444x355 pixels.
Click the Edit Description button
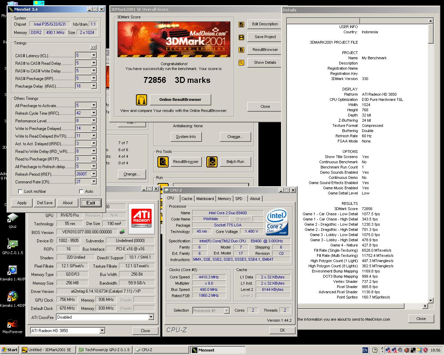point(265,24)
